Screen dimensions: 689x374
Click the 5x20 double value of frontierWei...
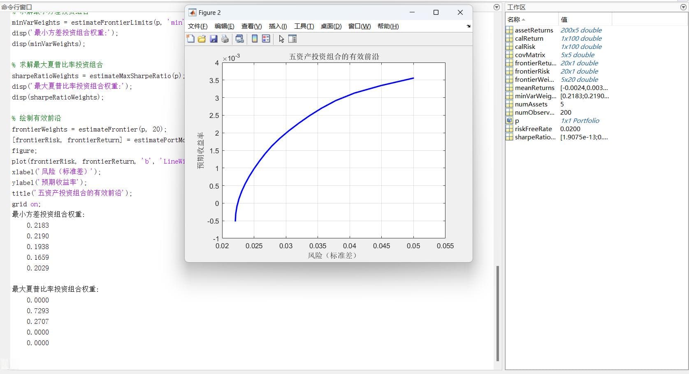pyautogui.click(x=579, y=79)
